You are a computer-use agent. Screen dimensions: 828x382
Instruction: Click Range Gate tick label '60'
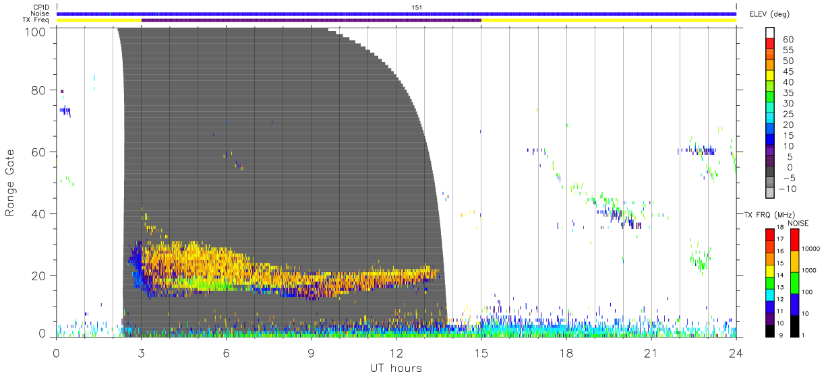coord(40,152)
